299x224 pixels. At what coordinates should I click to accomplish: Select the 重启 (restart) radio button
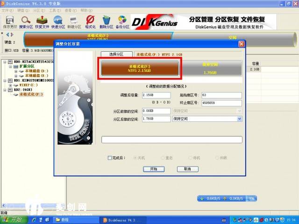[163, 158]
